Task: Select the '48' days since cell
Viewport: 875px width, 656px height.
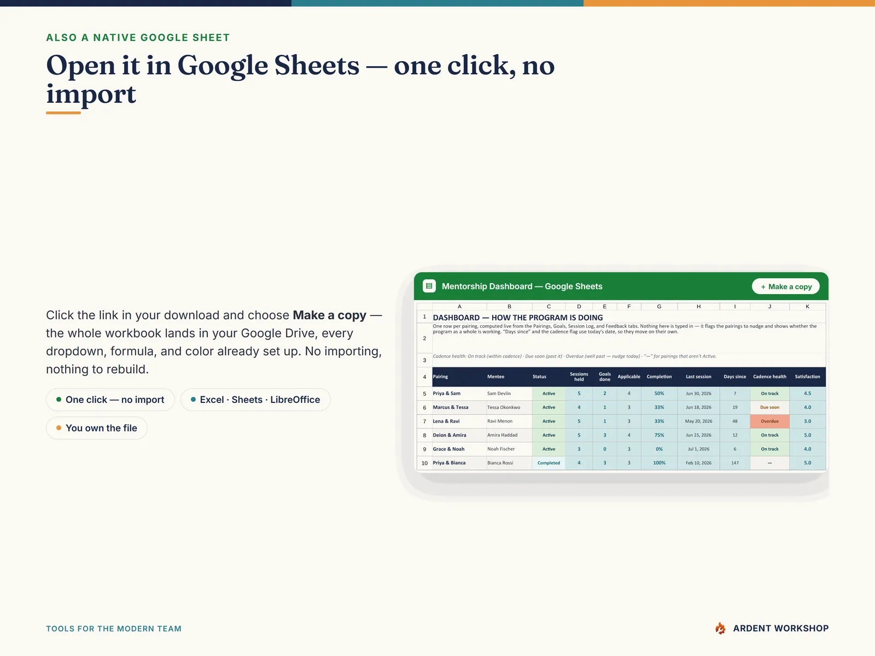Action: tap(735, 421)
